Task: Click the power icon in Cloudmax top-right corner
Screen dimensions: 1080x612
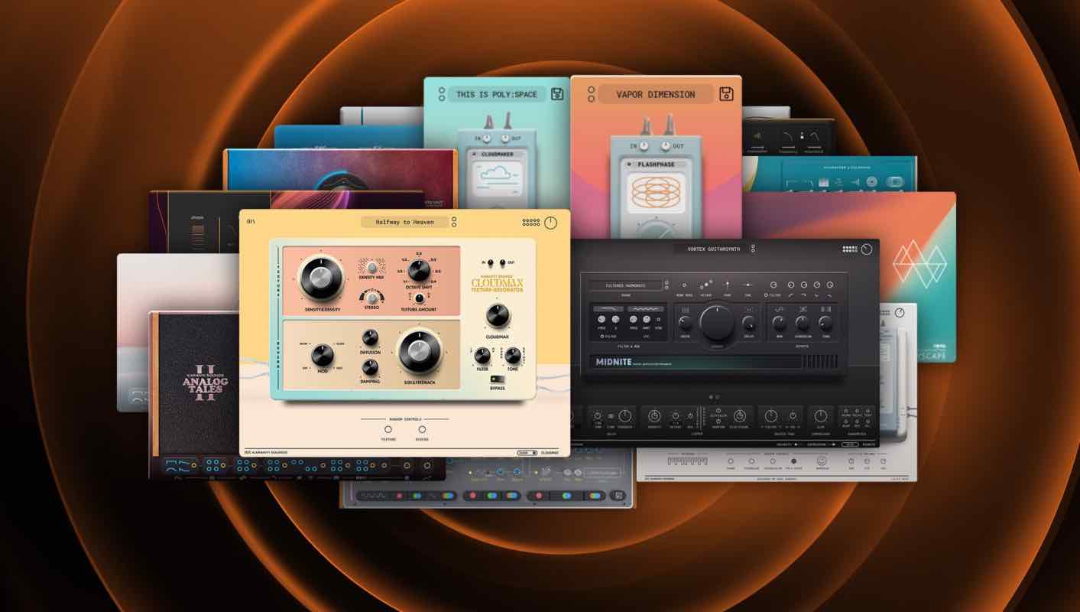Action: [x=550, y=223]
